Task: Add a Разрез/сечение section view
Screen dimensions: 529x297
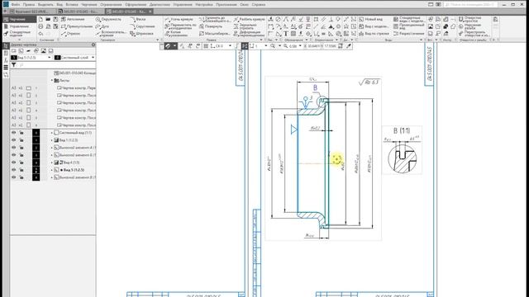Action: [408, 34]
